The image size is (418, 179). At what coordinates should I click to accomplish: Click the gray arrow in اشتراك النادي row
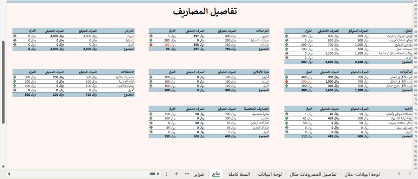coord(151,128)
